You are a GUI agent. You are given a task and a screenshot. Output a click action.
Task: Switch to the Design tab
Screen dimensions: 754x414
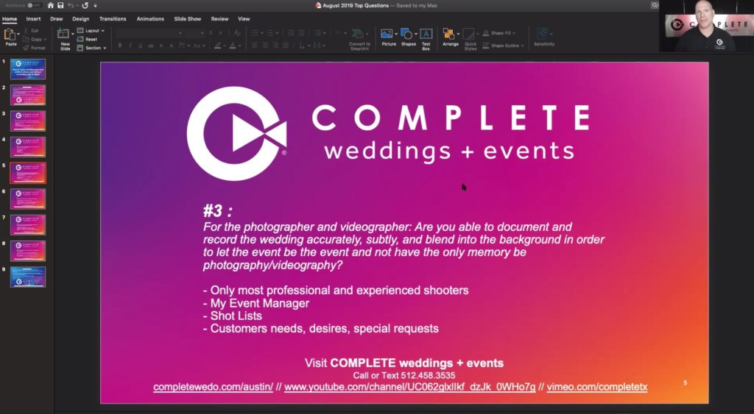click(81, 19)
